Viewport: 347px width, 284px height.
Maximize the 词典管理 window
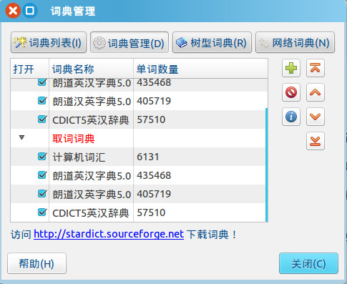(30, 11)
